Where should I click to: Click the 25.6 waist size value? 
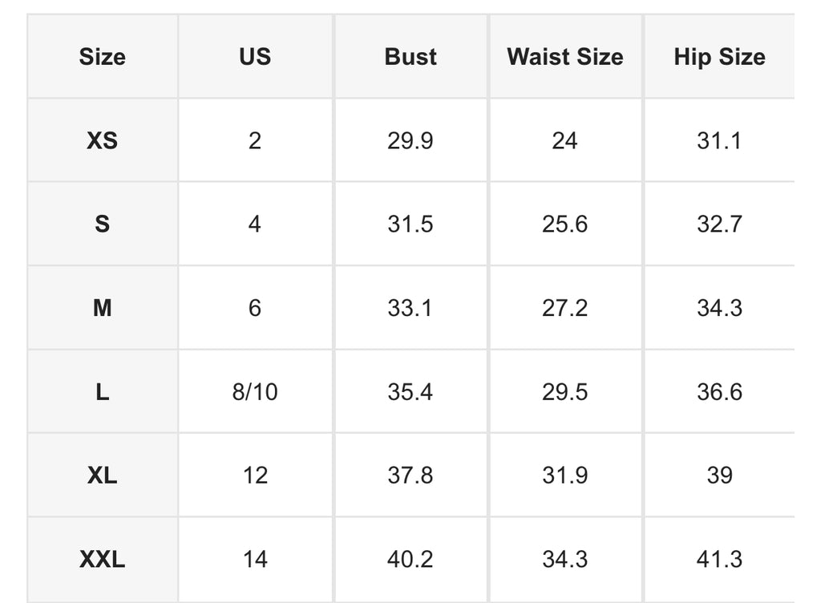[565, 224]
